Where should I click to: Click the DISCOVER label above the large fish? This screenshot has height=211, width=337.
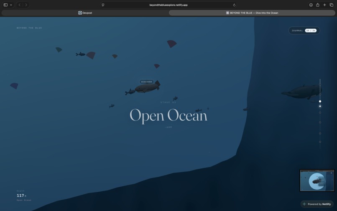pyautogui.click(x=147, y=82)
